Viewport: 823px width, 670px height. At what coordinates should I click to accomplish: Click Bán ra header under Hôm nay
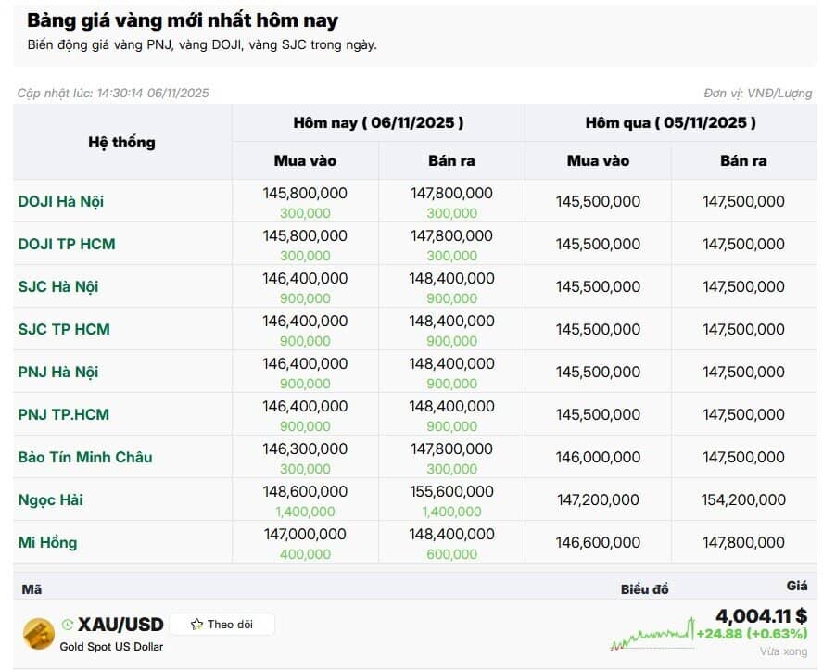tap(451, 161)
